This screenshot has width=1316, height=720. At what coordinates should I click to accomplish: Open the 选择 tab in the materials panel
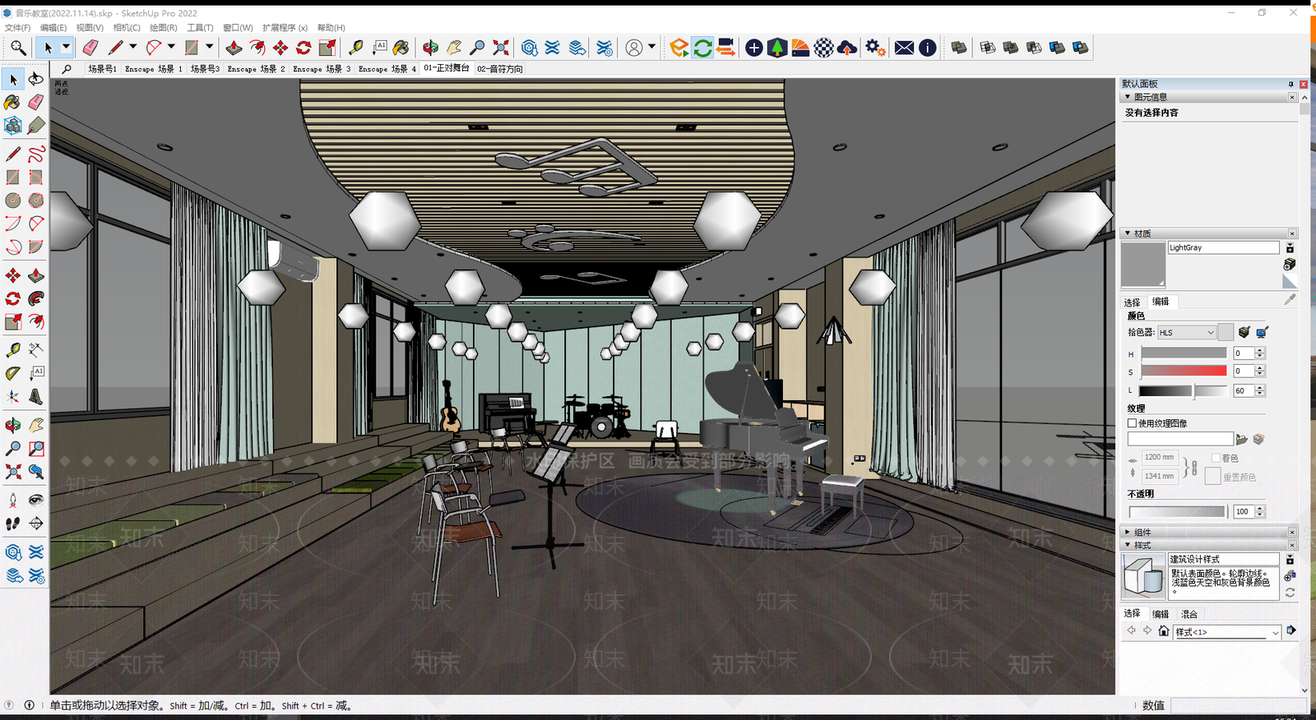(x=1133, y=302)
